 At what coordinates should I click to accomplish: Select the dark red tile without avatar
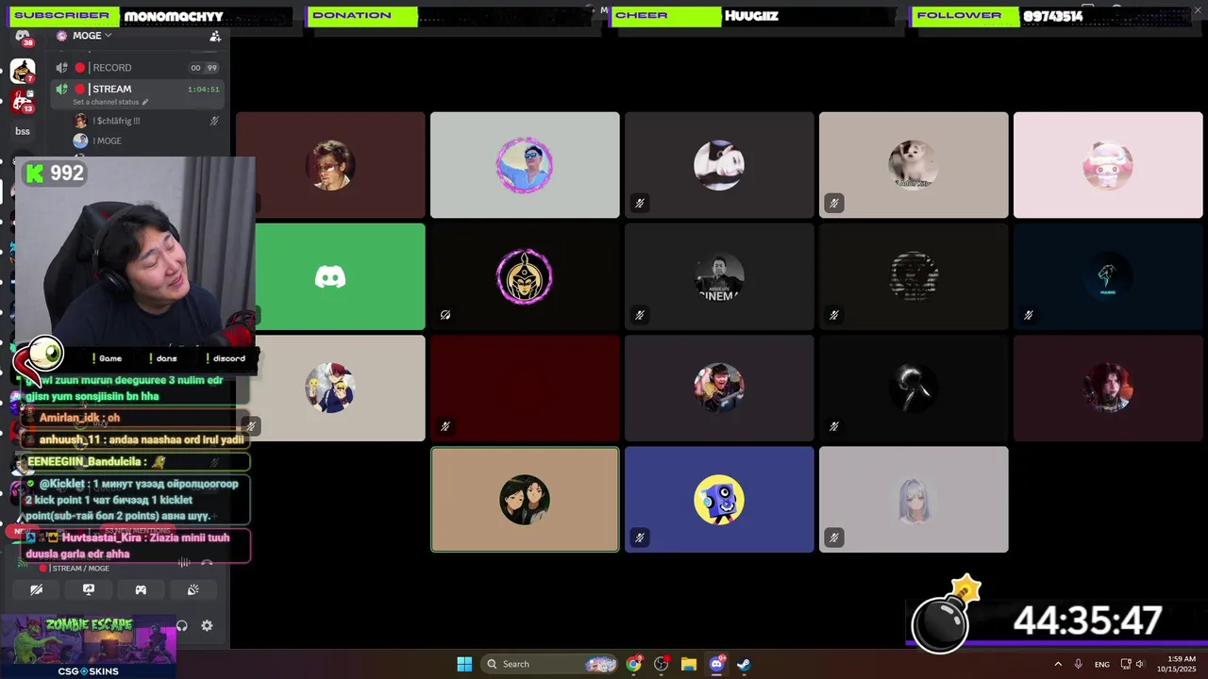[525, 388]
